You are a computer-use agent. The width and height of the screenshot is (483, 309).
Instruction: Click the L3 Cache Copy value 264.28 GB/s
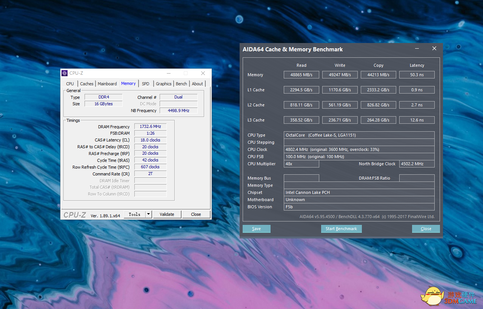tap(378, 120)
